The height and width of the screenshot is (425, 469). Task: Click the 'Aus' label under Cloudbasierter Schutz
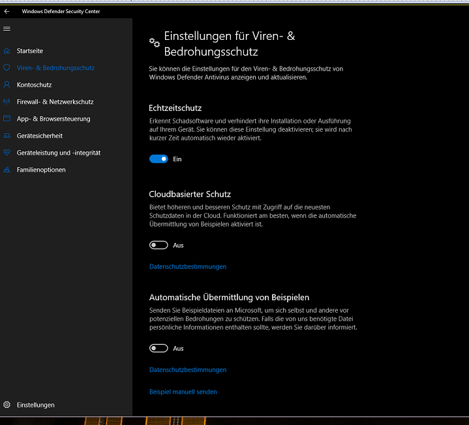[178, 245]
